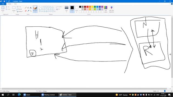Viewport: 173px width, 97px height.
Task: Click the Paste clipboard icon
Action: (x=3, y=8)
